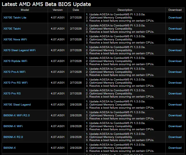Open the X870 Steel Legend WiFi link
The height and width of the screenshot is (155, 186).
(19, 50)
